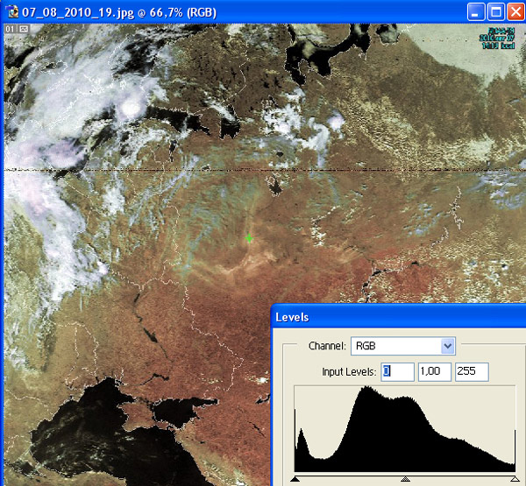The width and height of the screenshot is (526, 486).
Task: Select the white point slider triangle
Action: tap(514, 478)
